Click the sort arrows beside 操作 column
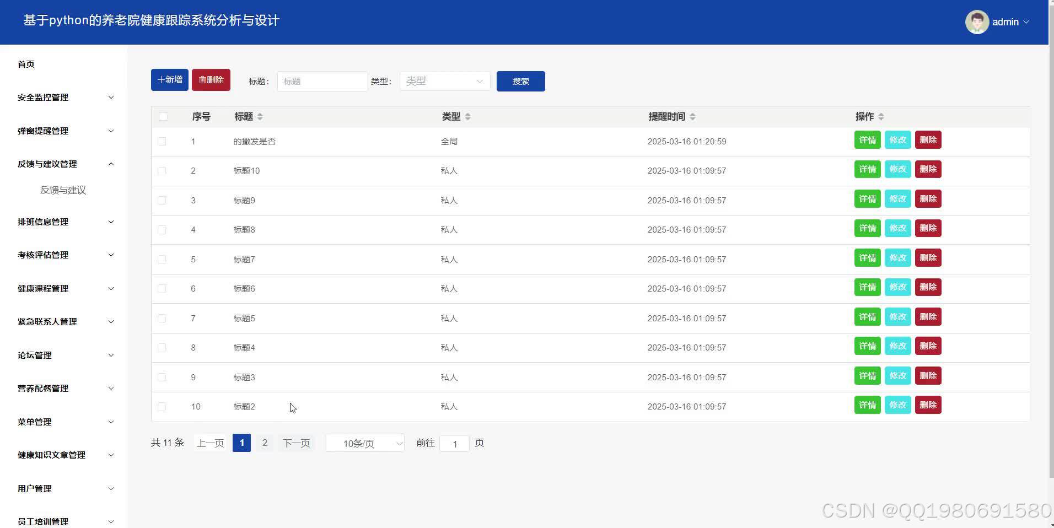This screenshot has height=528, width=1054. (x=880, y=116)
